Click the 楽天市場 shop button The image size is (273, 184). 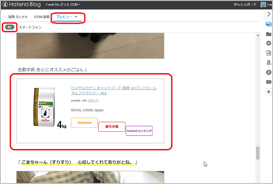(112, 127)
